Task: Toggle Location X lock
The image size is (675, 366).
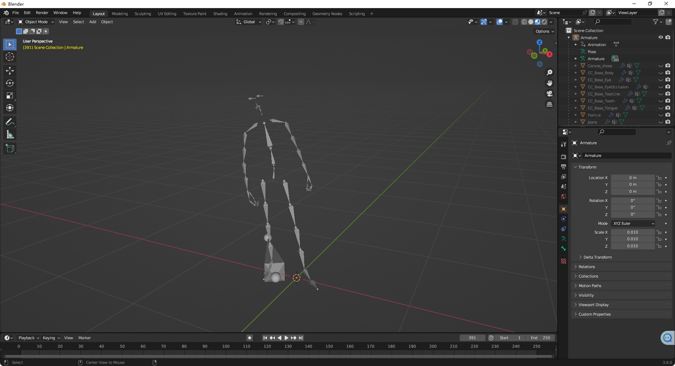Action: tap(659, 178)
